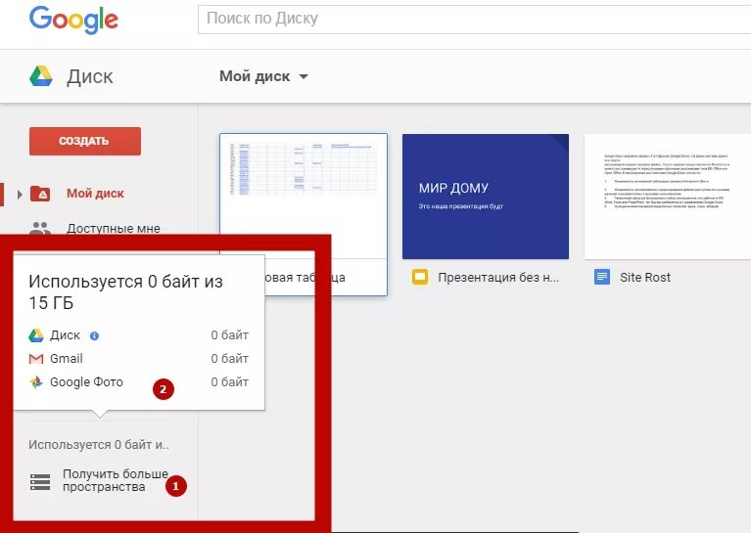The image size is (751, 533).
Task: Click 'Получить больше пространства' link
Action: tap(116, 480)
